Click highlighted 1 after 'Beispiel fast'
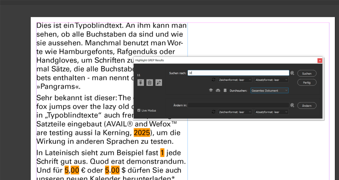Screen dimensions: 339x180 click(162, 153)
